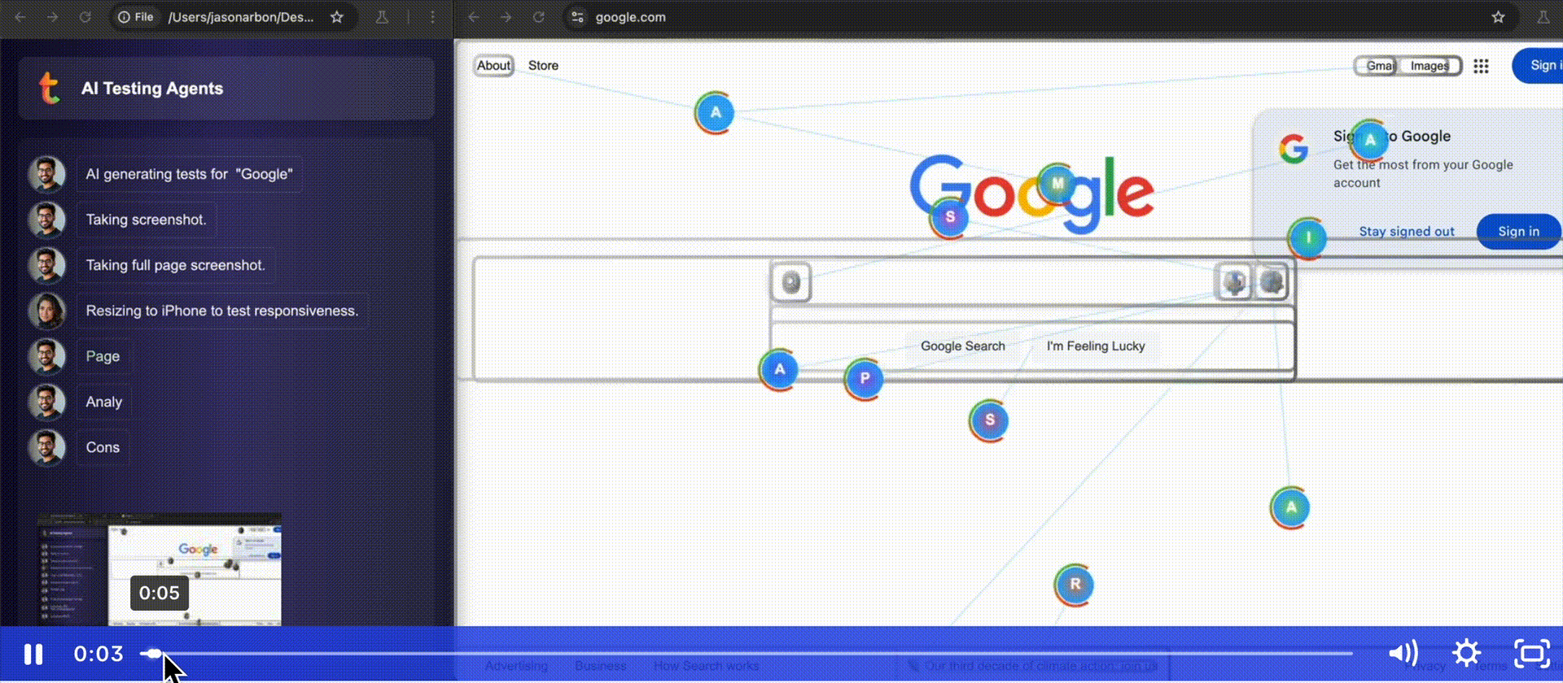Reload the google.com tab

pyautogui.click(x=538, y=17)
